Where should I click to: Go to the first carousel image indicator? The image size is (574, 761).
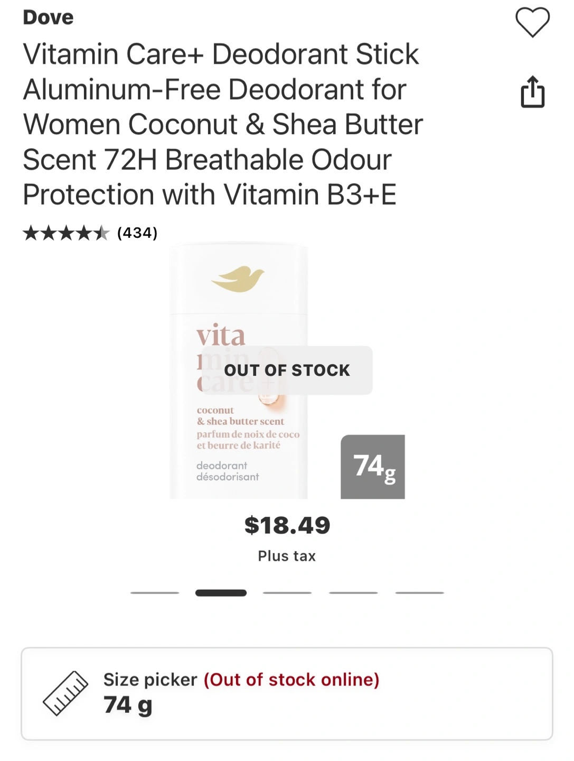pos(155,593)
